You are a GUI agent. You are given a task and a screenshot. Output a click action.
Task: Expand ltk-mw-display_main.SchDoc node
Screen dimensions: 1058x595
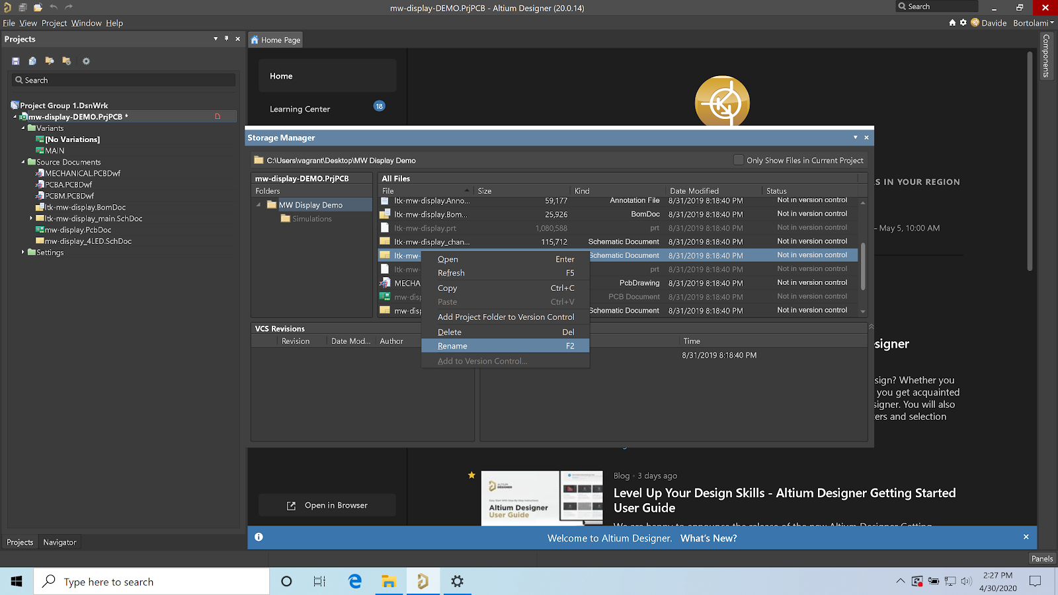[x=31, y=218]
